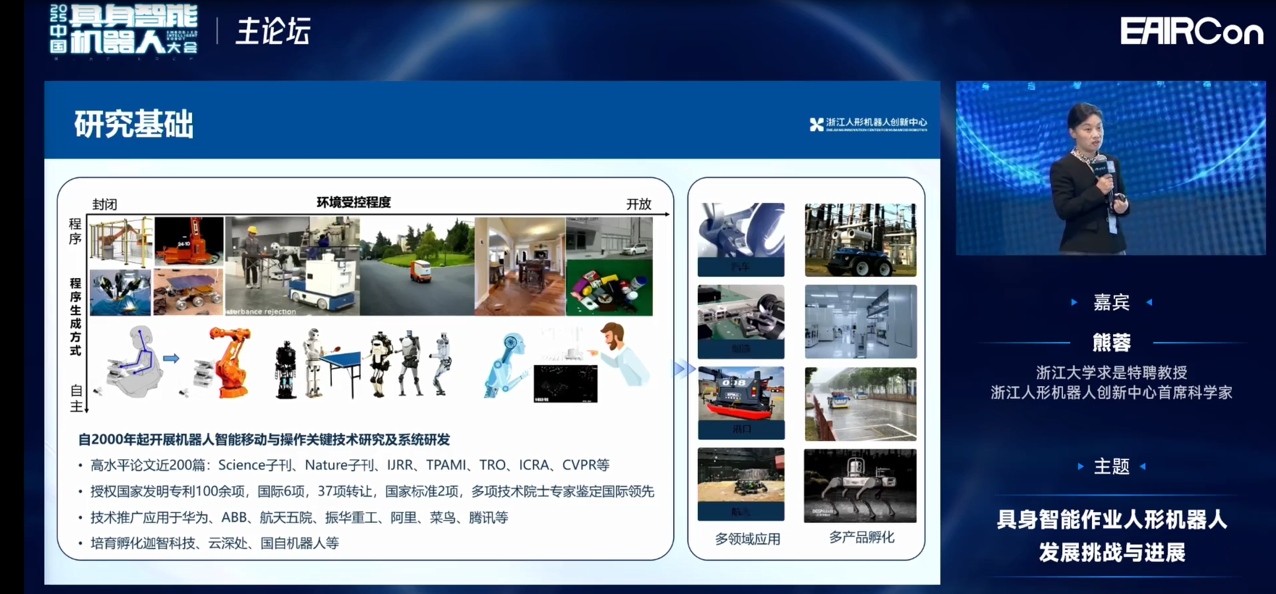Viewport: 1276px width, 594px height.
Task: Open the quadruped robot dog thumbnail
Action: click(x=860, y=485)
